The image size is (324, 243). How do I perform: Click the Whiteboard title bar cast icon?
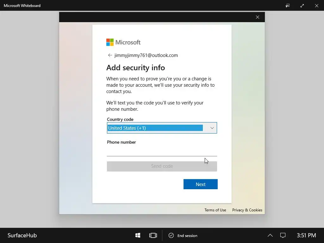[288, 6]
